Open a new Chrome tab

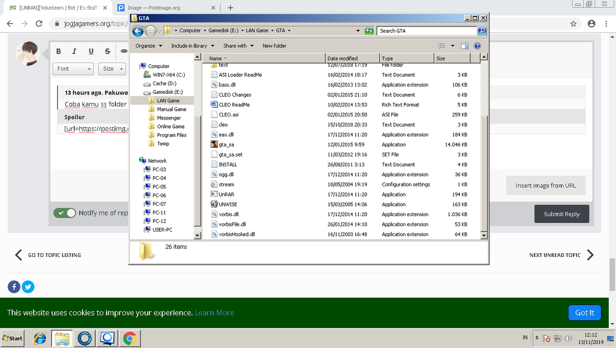(x=231, y=8)
